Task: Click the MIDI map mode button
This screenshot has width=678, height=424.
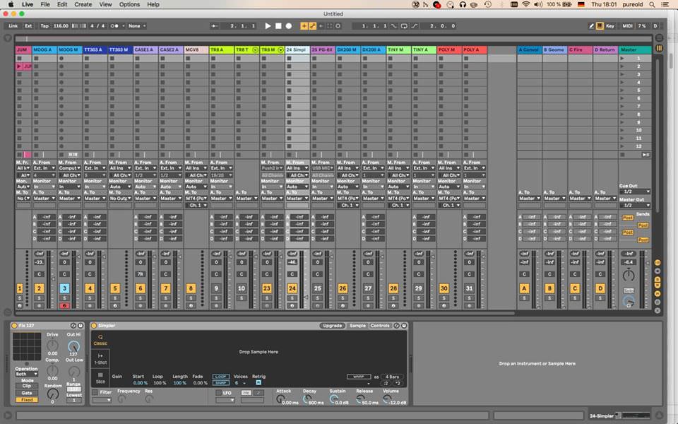Action: [x=627, y=26]
